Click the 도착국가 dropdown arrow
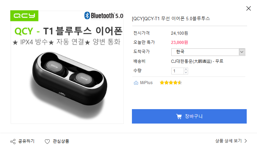257x151 pixels. [242, 52]
